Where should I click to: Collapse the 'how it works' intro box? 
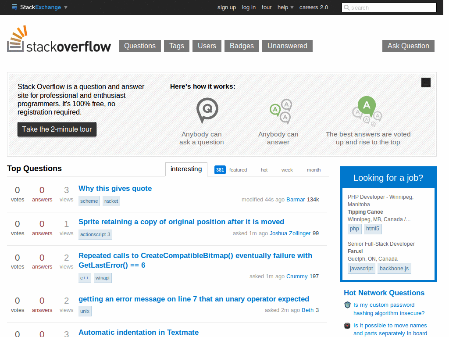click(425, 82)
